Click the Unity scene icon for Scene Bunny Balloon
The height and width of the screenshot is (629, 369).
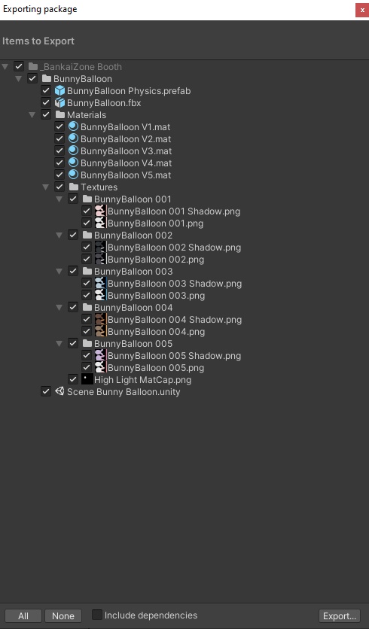(x=59, y=391)
